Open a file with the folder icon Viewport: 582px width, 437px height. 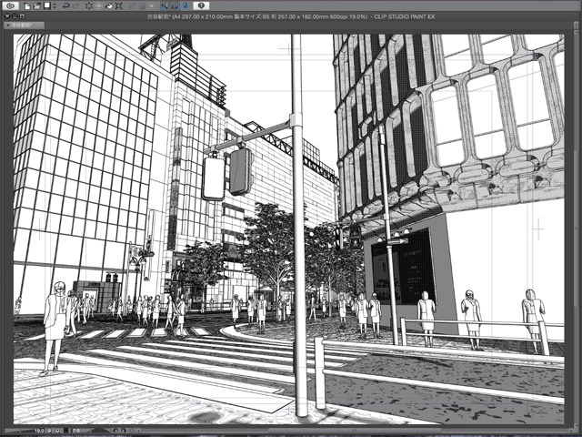point(37,6)
